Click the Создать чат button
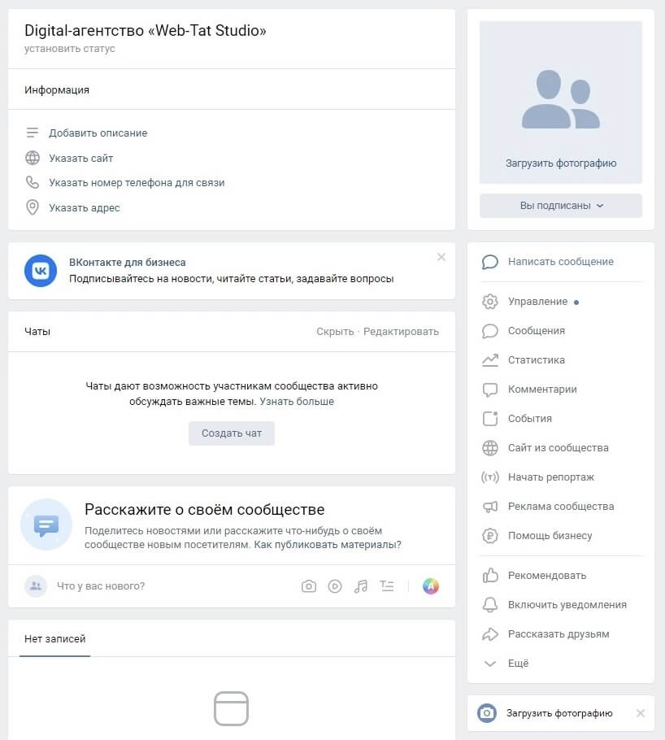 [231, 433]
